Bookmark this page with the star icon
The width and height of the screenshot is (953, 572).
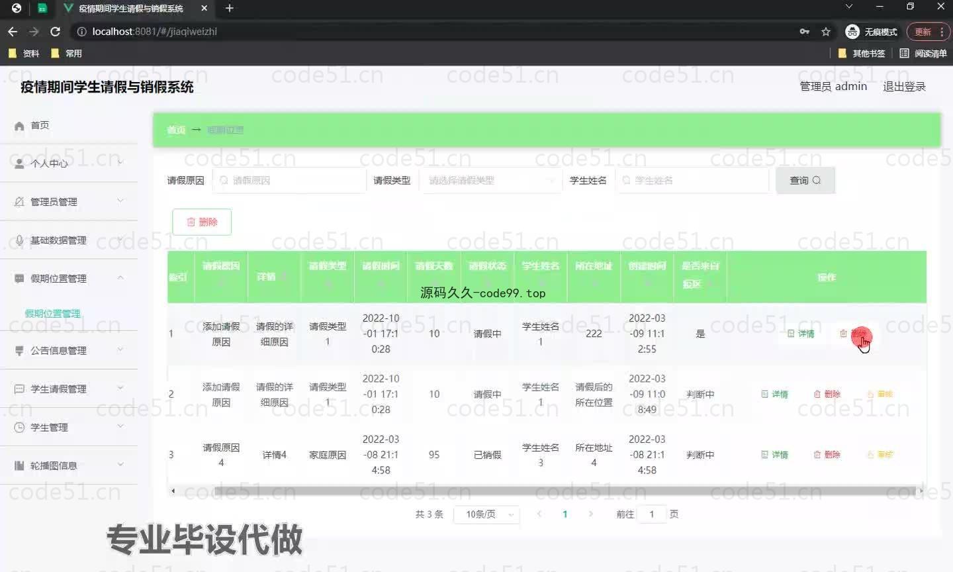pyautogui.click(x=826, y=31)
